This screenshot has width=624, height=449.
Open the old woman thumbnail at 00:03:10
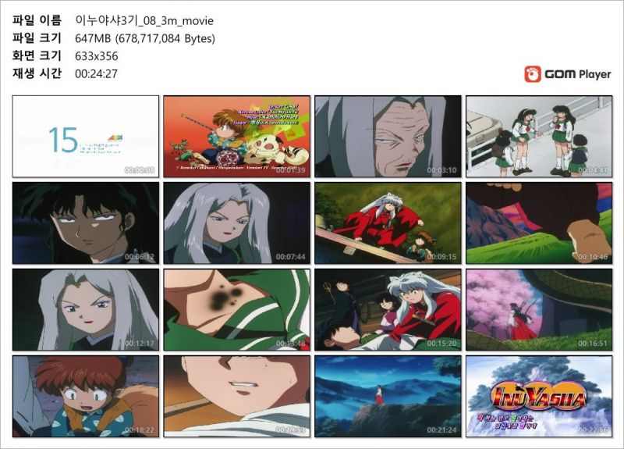pyautogui.click(x=388, y=136)
